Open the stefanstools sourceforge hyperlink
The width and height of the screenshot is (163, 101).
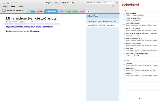[x=29, y=27]
